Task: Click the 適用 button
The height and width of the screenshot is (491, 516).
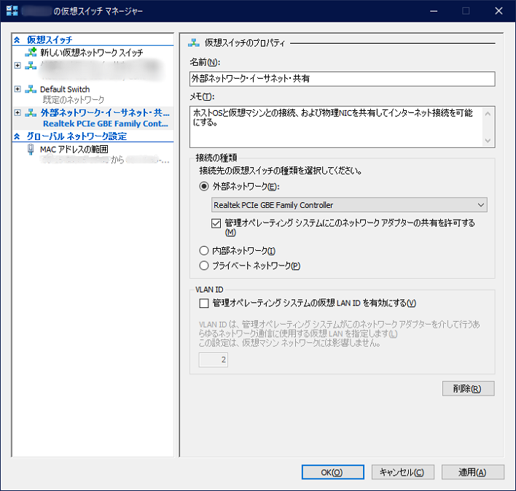Action: coord(472,472)
